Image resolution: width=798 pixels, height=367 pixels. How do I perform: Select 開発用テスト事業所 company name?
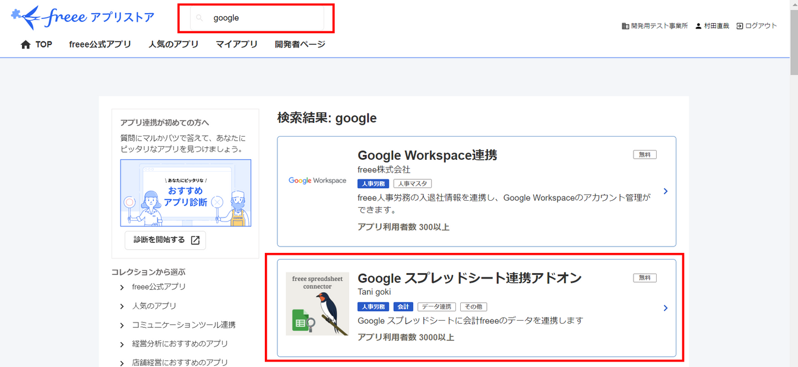click(x=659, y=26)
